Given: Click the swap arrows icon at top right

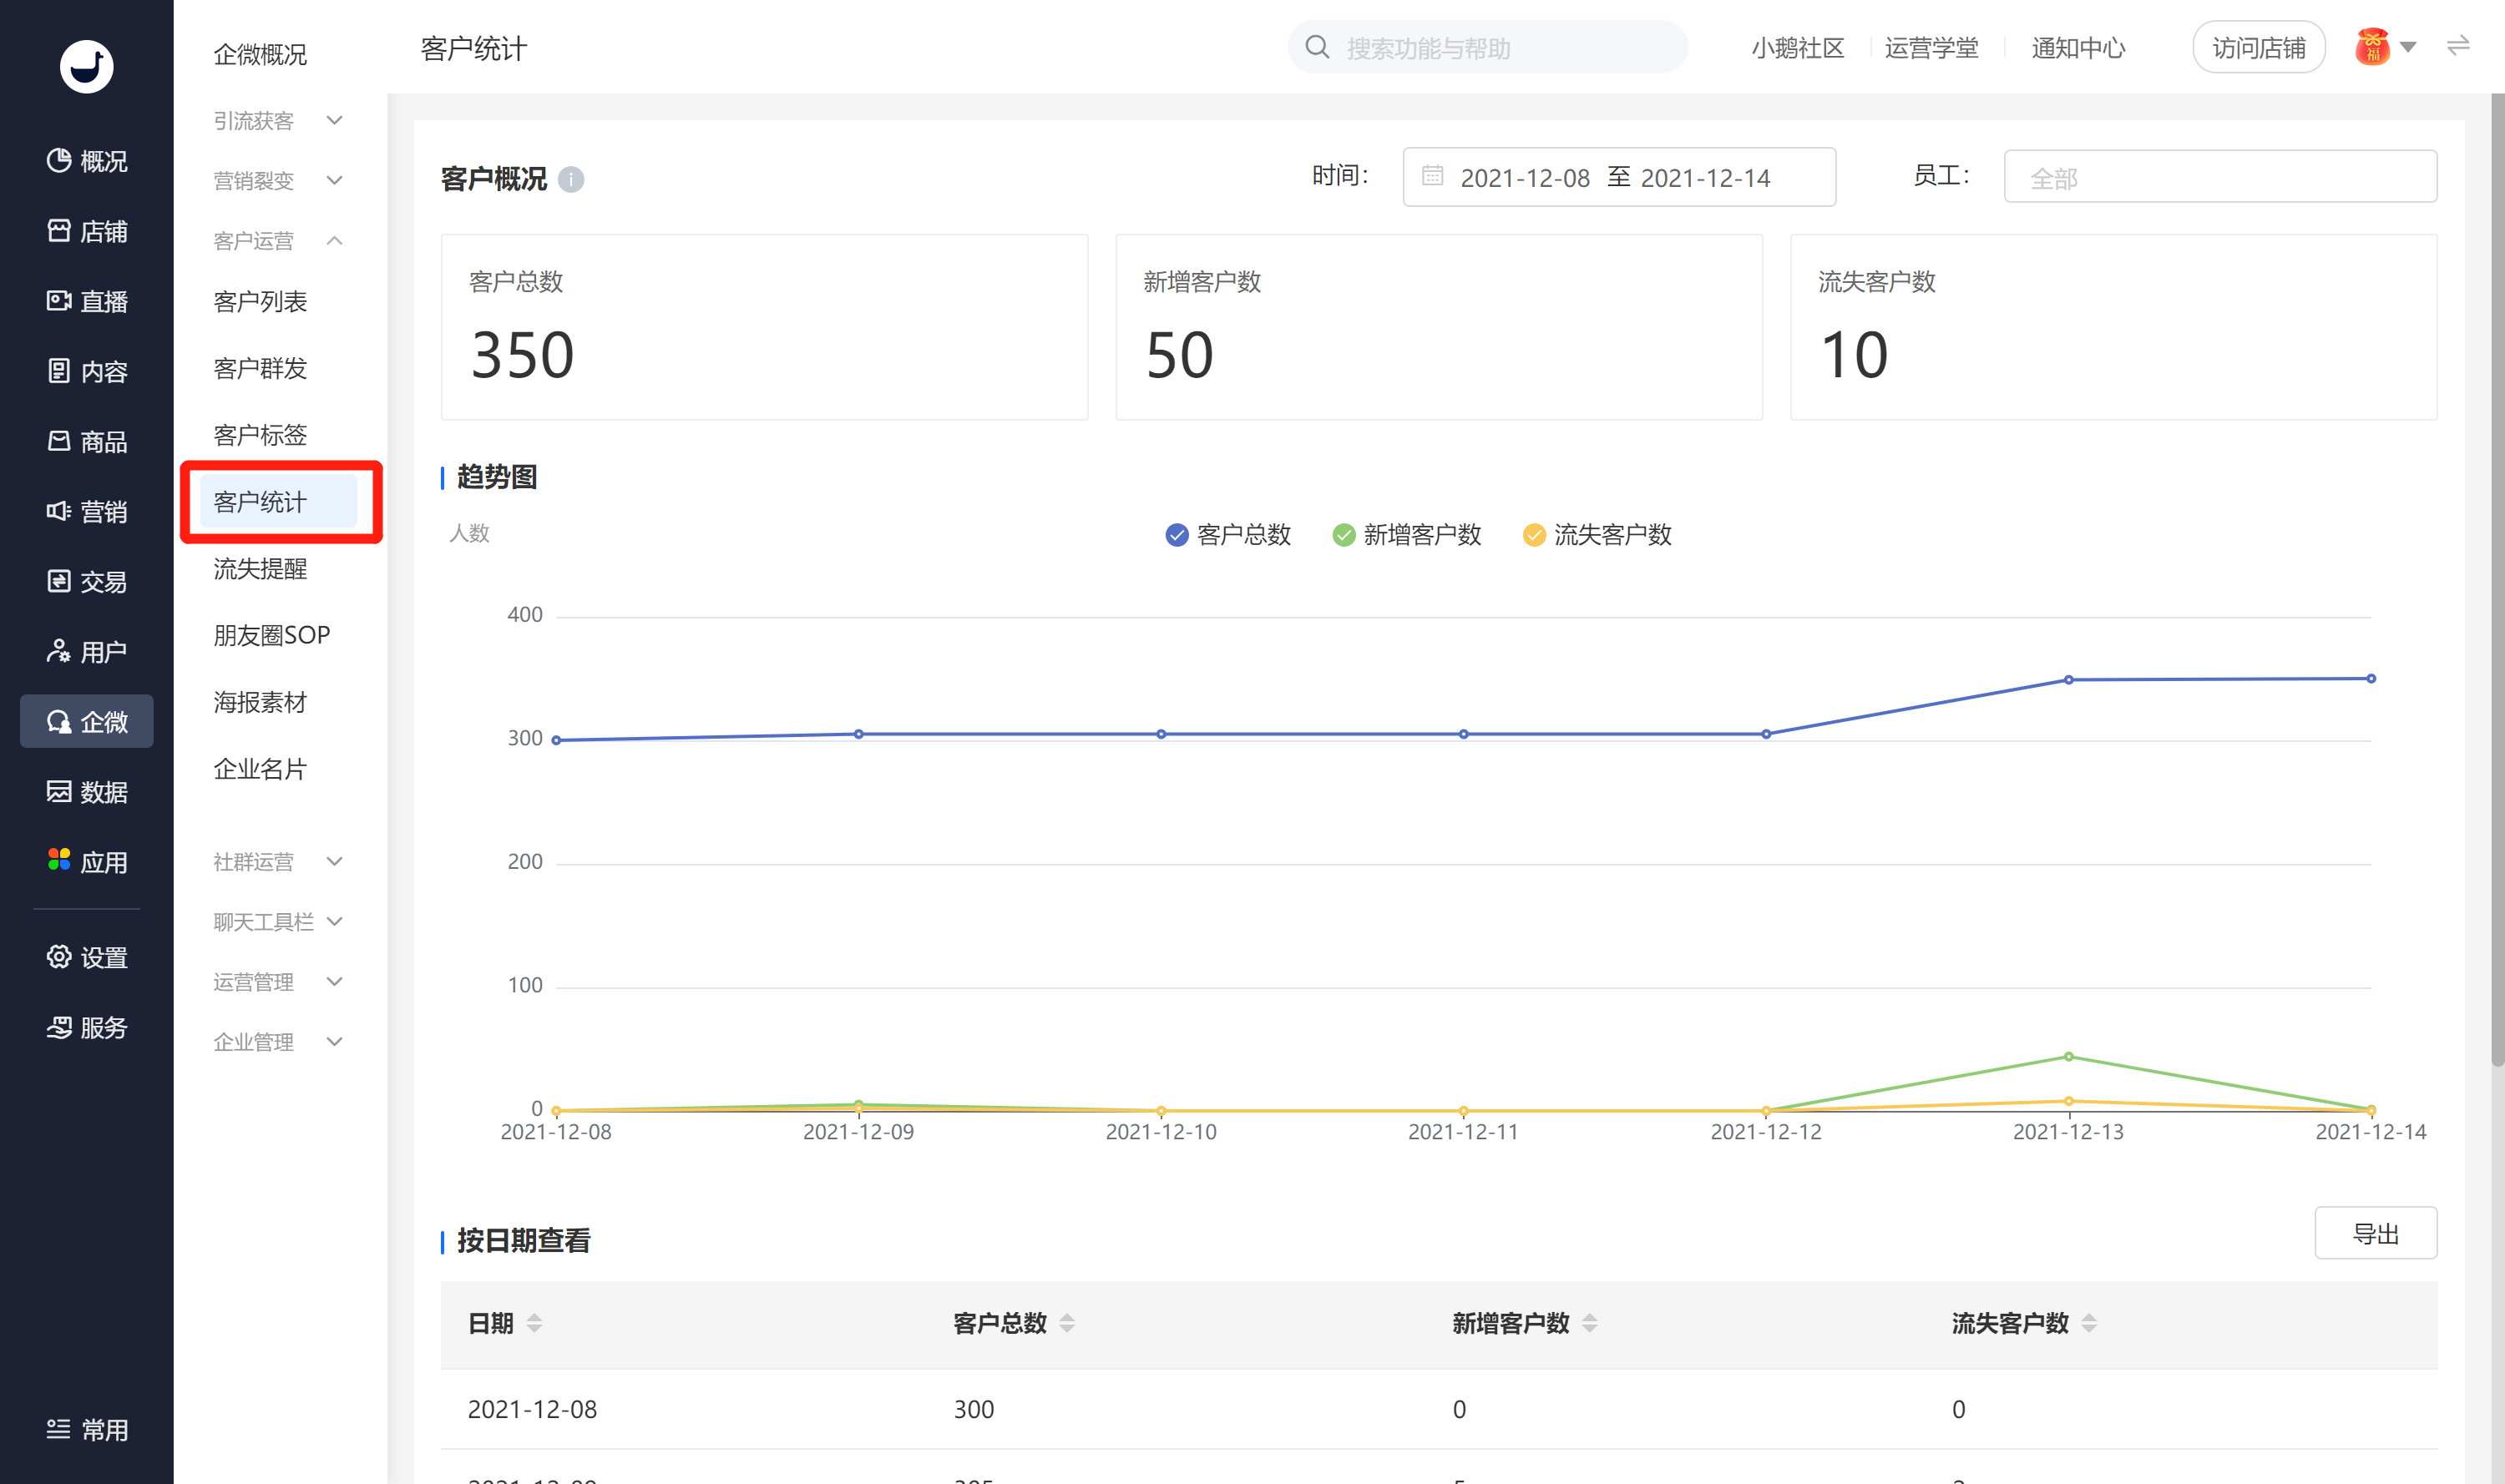Looking at the screenshot, I should click(x=2458, y=46).
